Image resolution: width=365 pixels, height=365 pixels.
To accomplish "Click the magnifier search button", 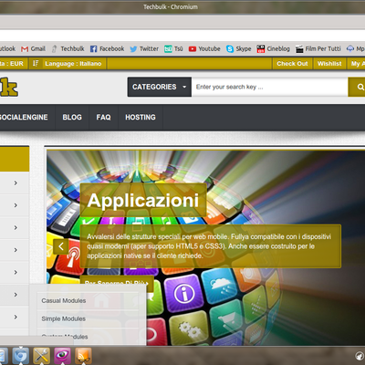I will coord(358,87).
